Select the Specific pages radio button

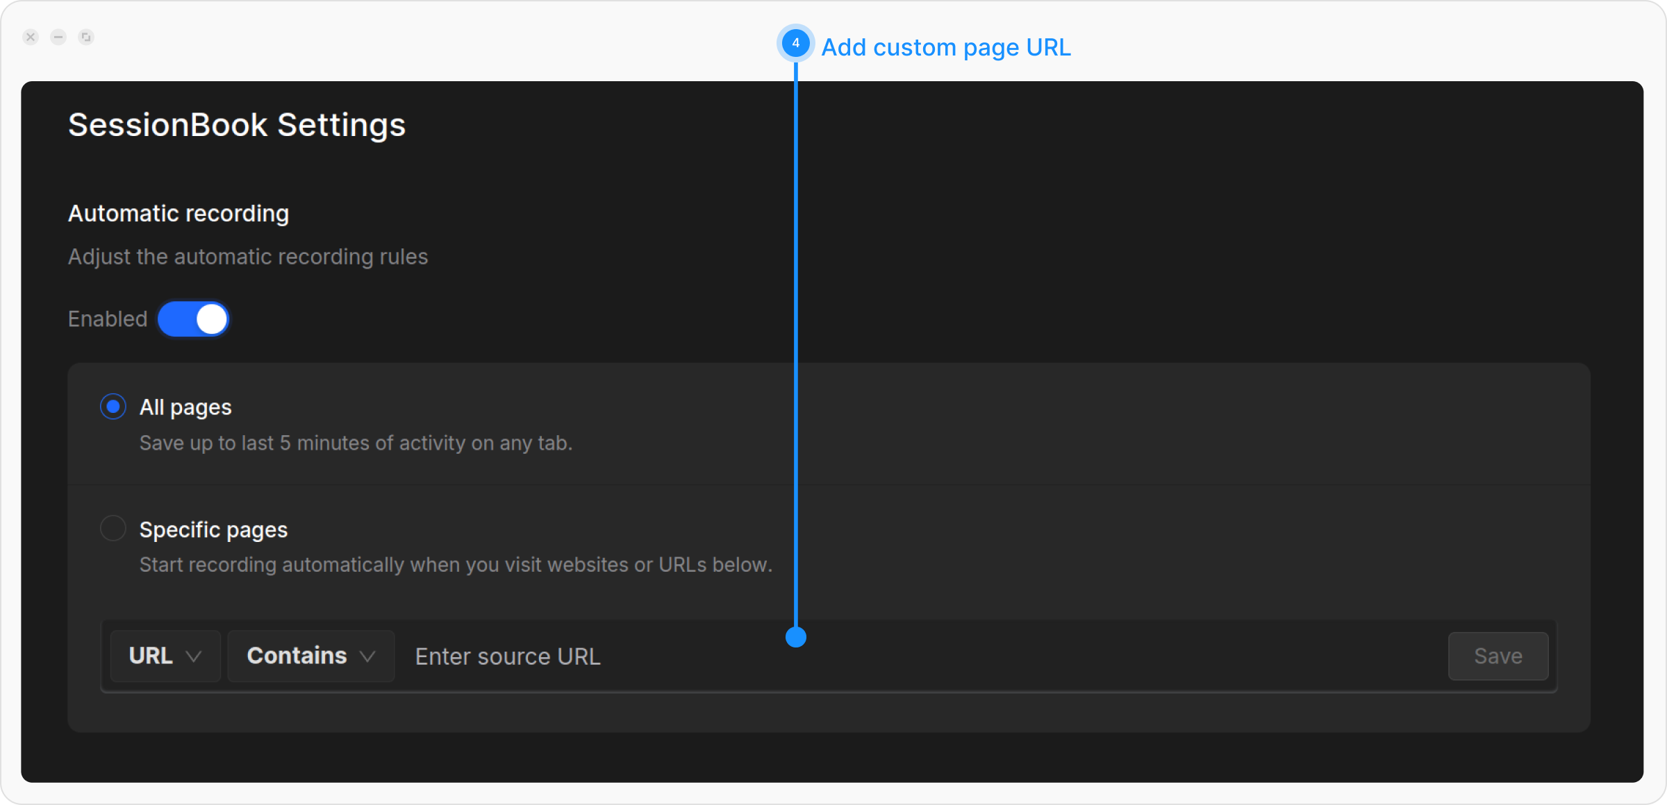pyautogui.click(x=113, y=529)
